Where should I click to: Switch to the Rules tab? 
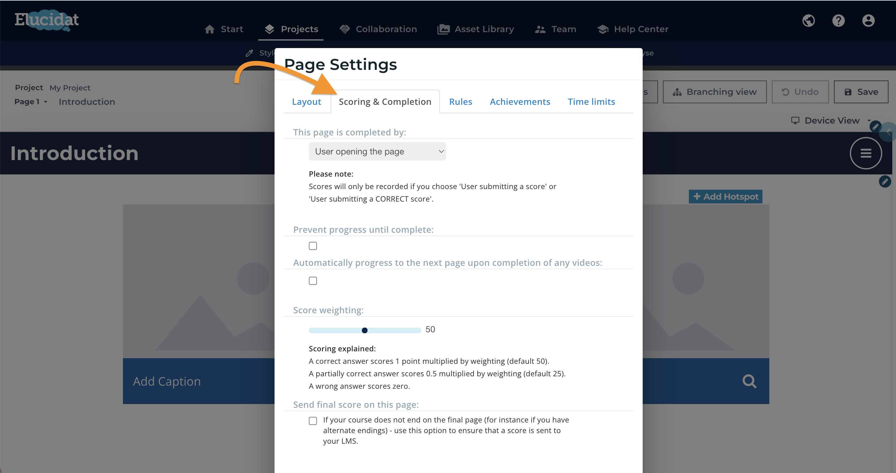pyautogui.click(x=460, y=101)
